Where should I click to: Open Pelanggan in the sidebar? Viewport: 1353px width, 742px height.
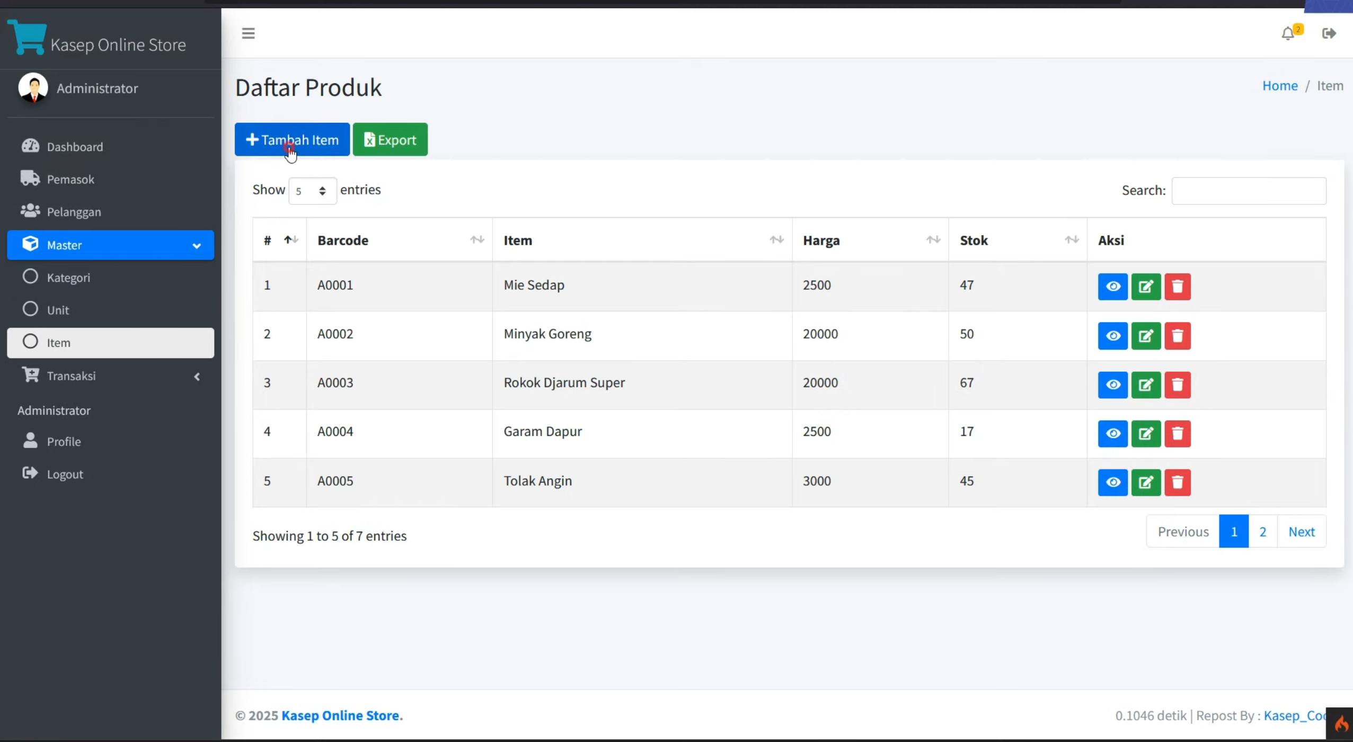click(x=110, y=211)
